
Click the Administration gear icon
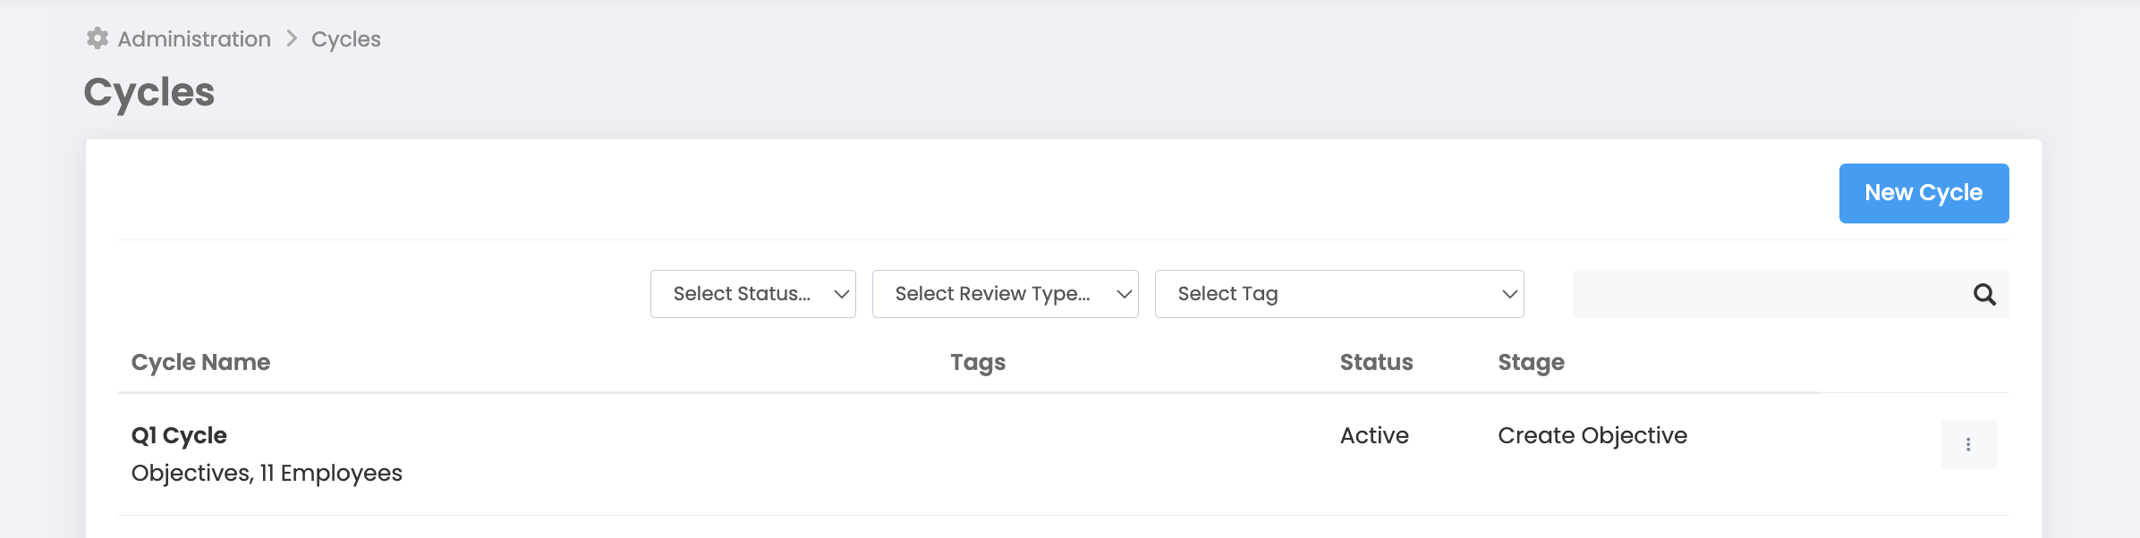[98, 38]
